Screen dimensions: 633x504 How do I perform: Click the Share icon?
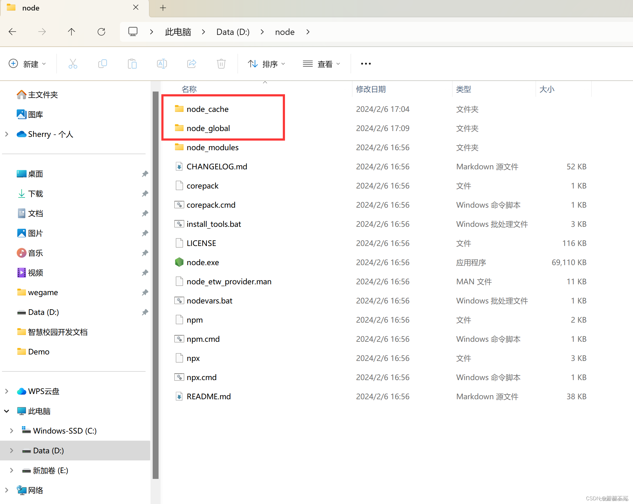click(x=192, y=64)
